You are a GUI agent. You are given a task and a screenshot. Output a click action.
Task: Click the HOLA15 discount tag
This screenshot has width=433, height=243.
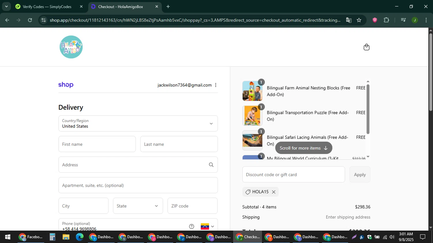[x=260, y=192]
